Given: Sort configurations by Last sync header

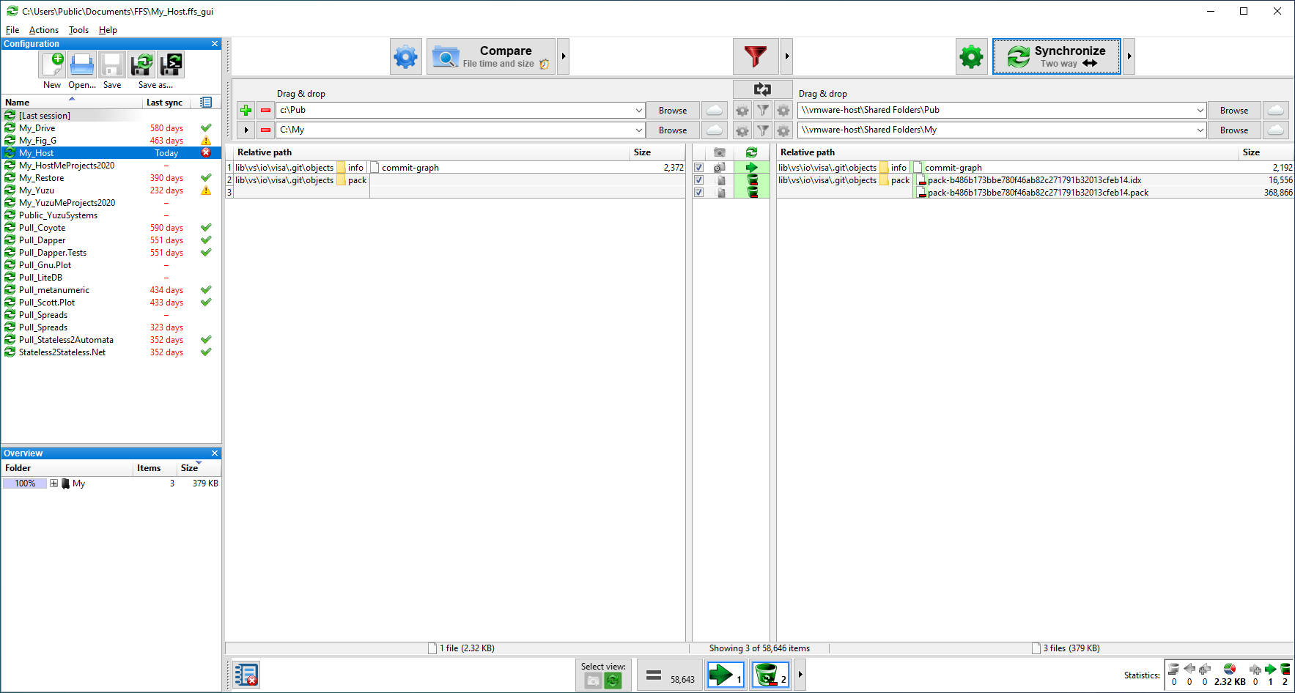Looking at the screenshot, I should [x=164, y=103].
